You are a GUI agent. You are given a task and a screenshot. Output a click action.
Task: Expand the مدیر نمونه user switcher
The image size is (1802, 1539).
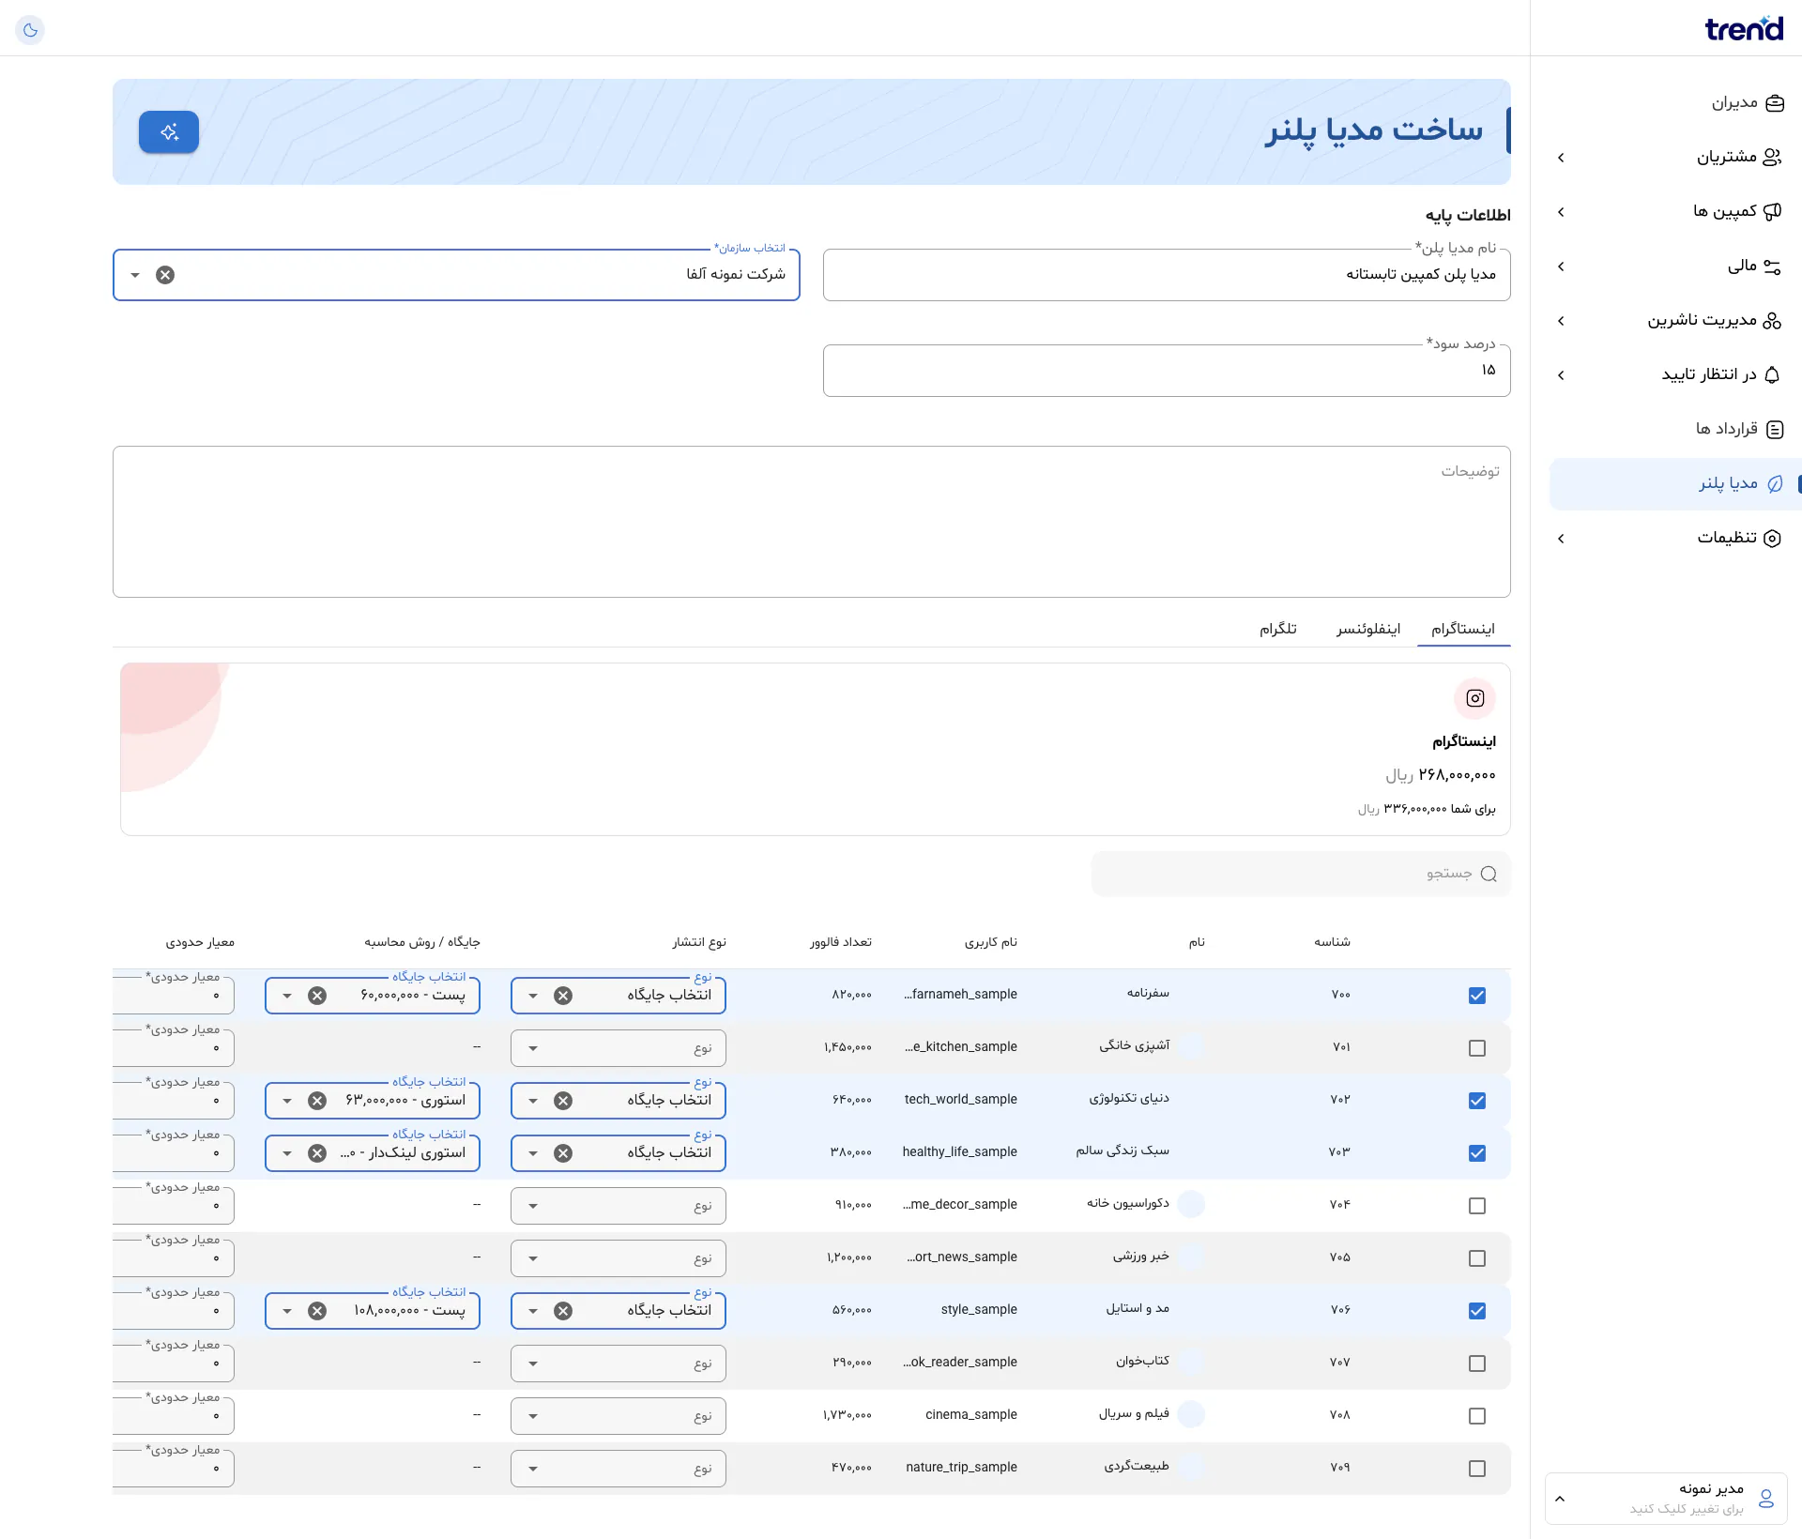pos(1666,1499)
